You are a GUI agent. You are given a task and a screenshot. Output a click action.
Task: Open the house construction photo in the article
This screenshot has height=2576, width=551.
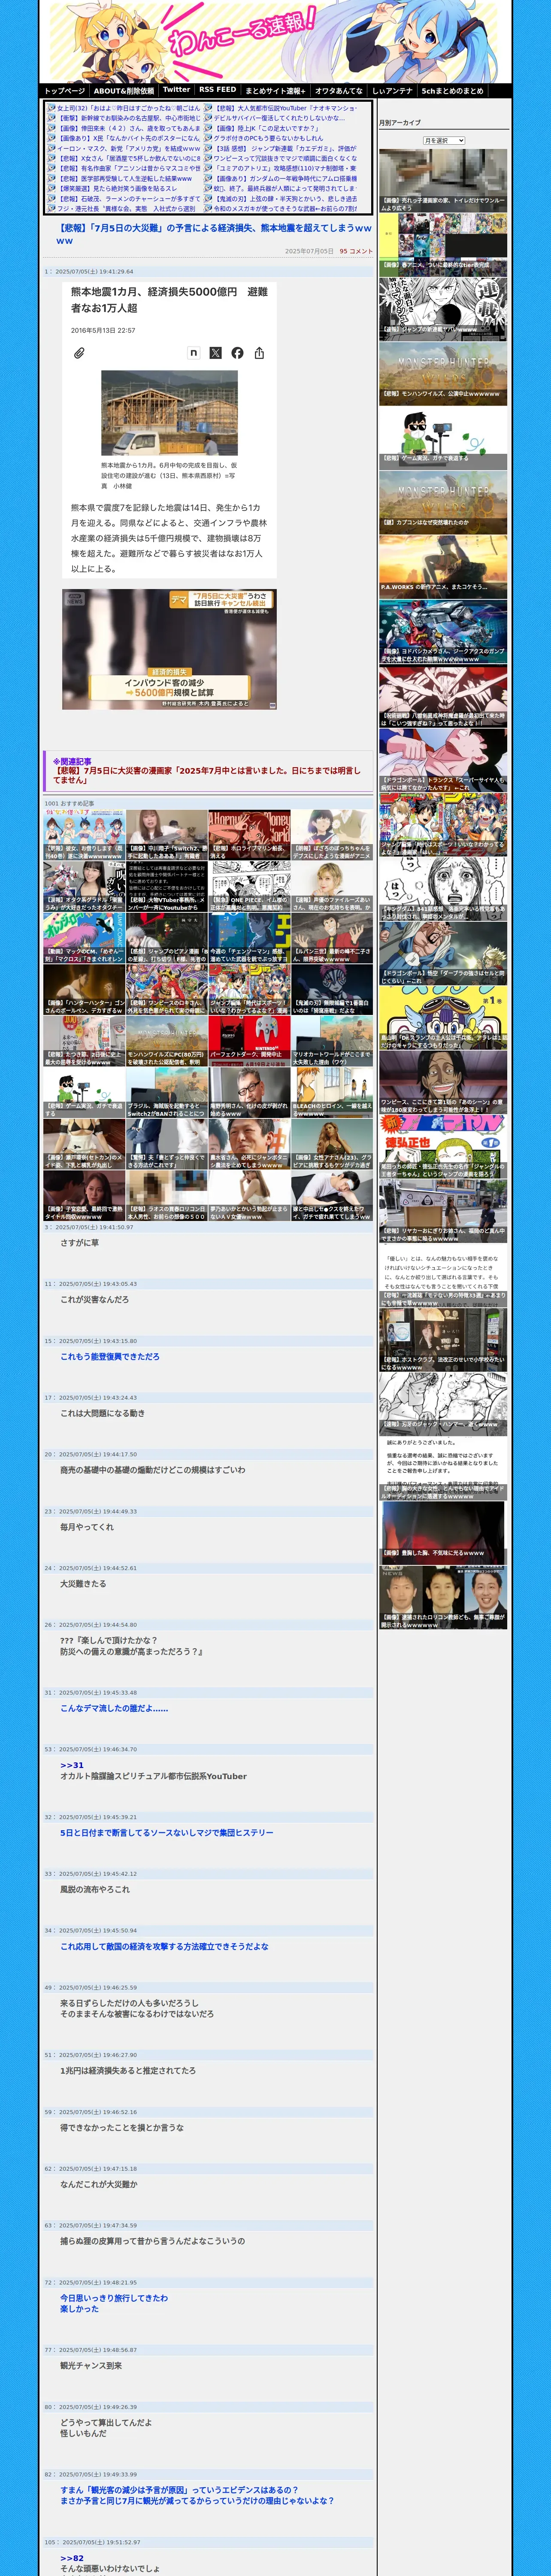tap(169, 413)
